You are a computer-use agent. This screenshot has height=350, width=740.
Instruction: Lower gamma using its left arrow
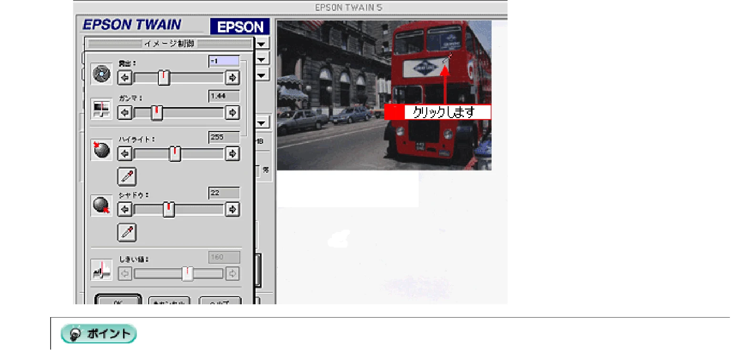coord(125,113)
